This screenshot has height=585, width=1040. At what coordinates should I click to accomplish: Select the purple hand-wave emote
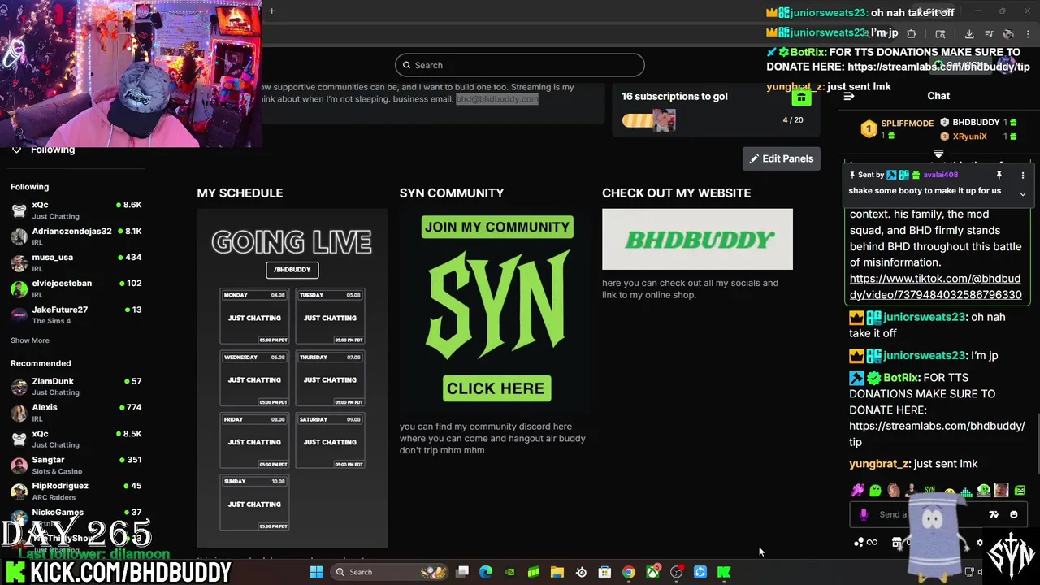point(856,490)
